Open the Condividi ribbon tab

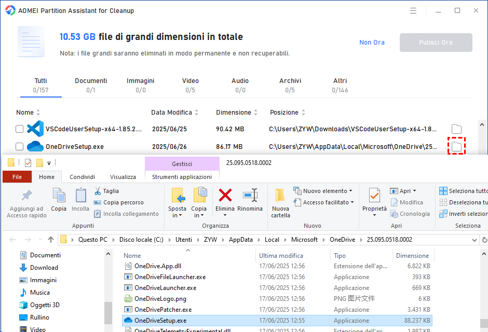tap(82, 177)
